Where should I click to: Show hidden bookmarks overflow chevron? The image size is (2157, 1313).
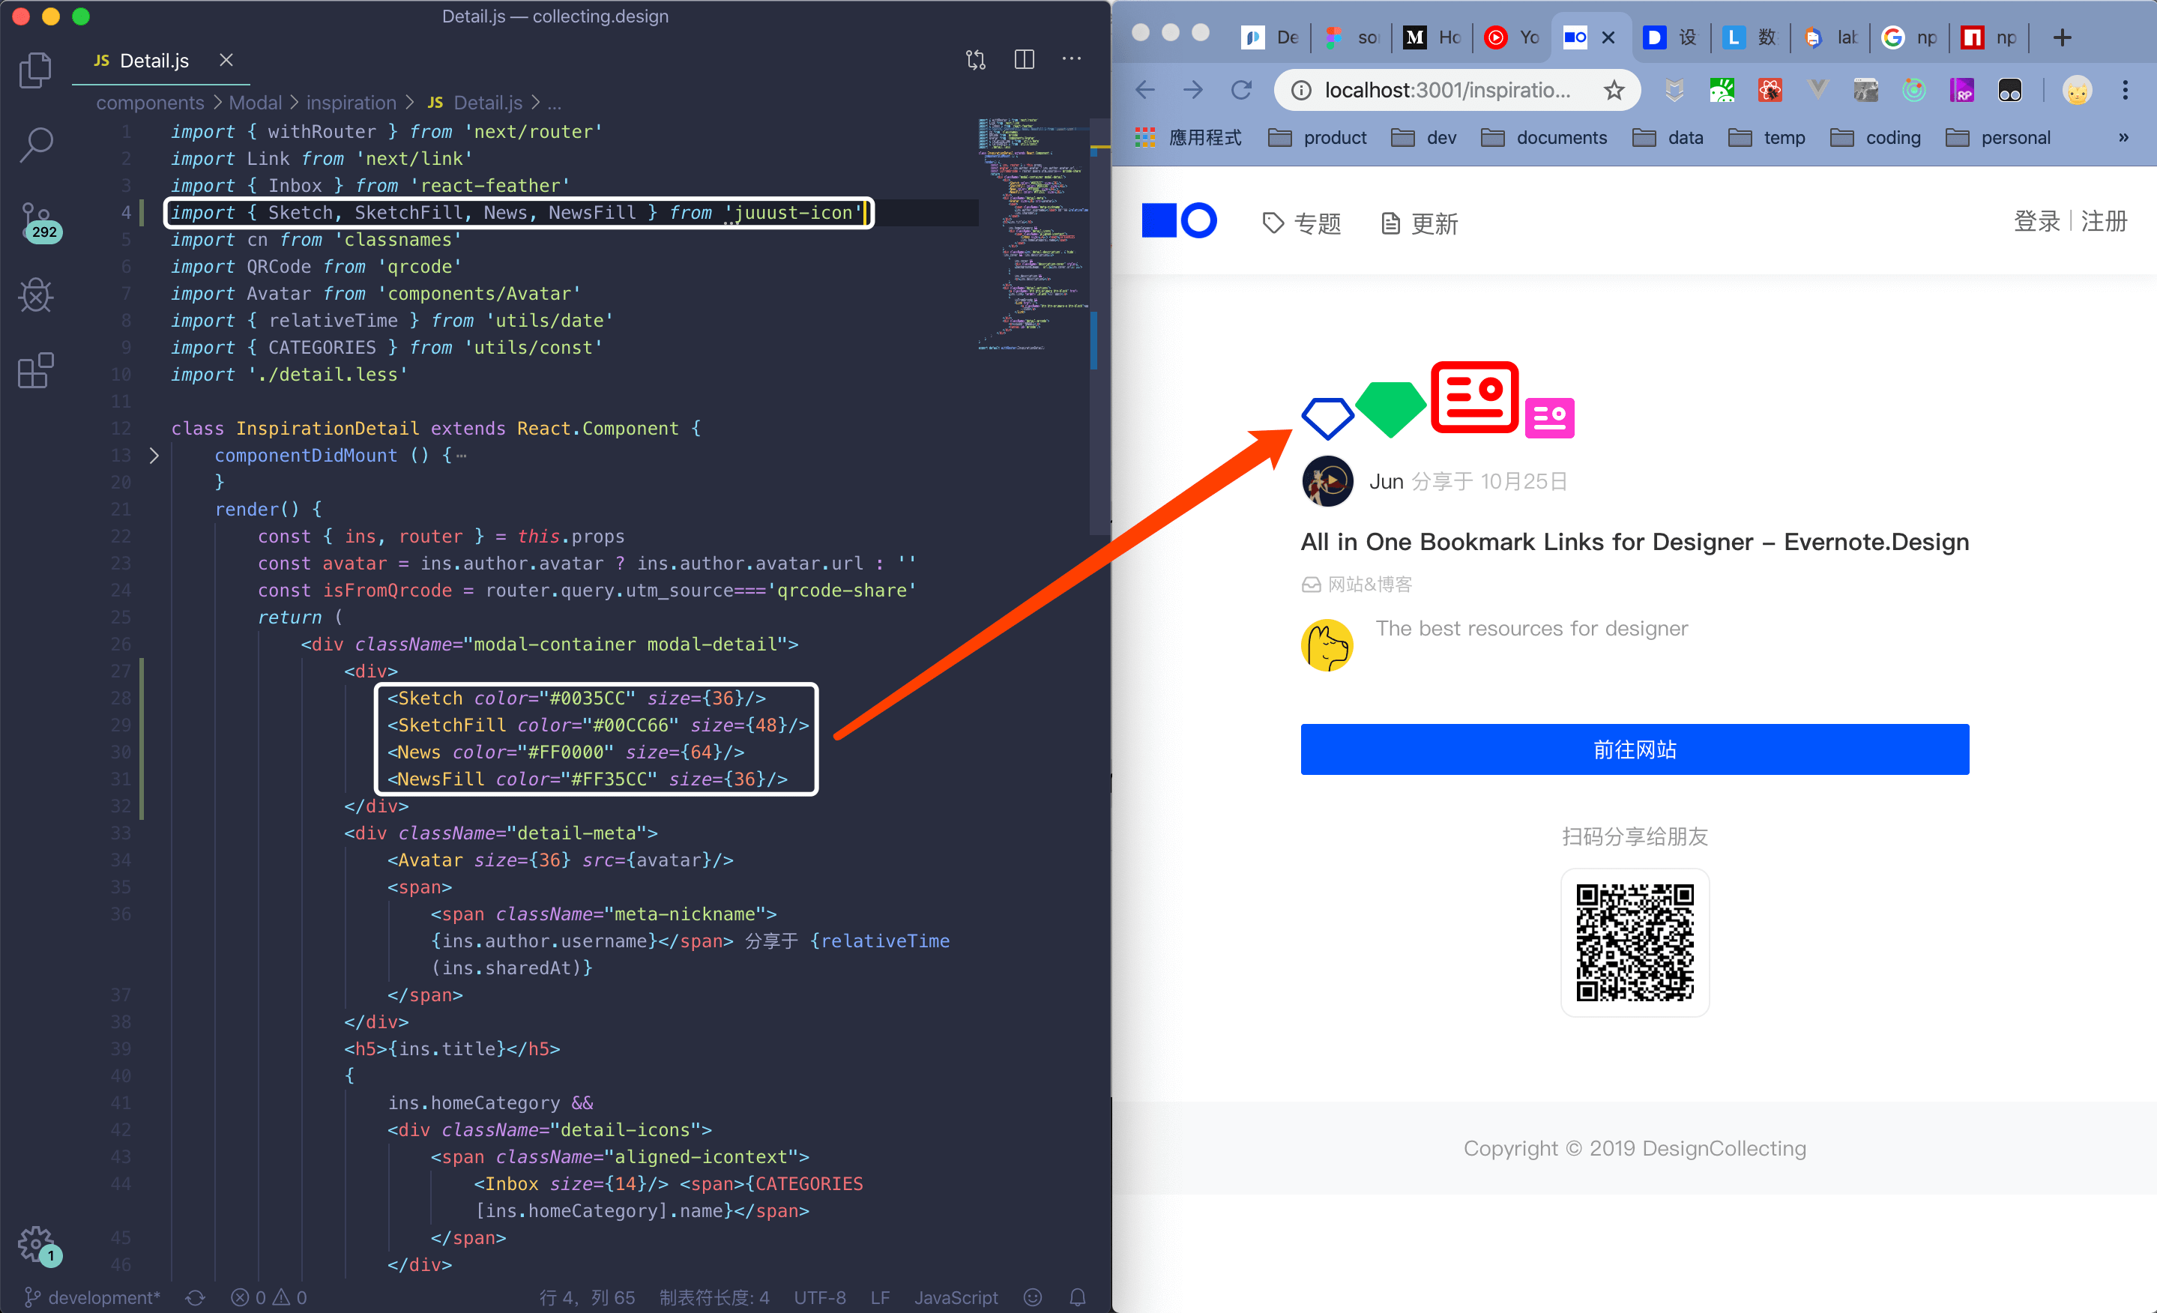click(x=2123, y=137)
